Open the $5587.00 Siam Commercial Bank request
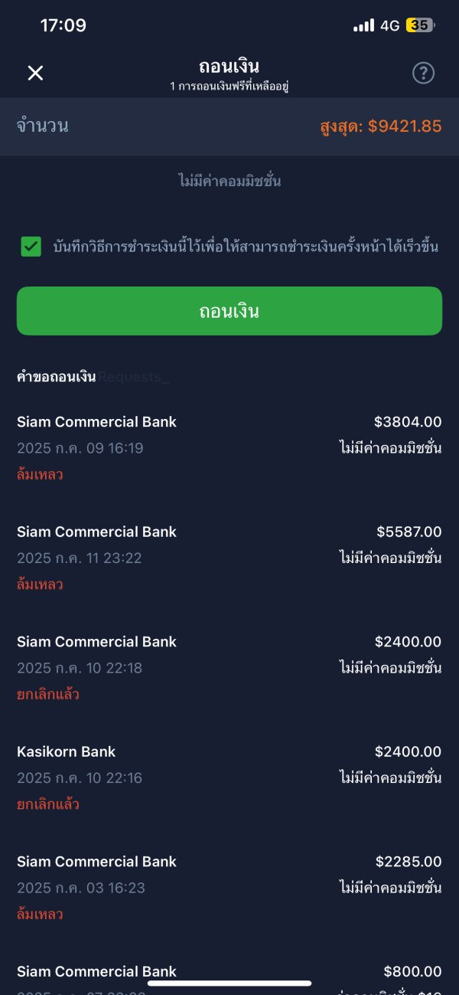This screenshot has width=459, height=995. coord(229,558)
